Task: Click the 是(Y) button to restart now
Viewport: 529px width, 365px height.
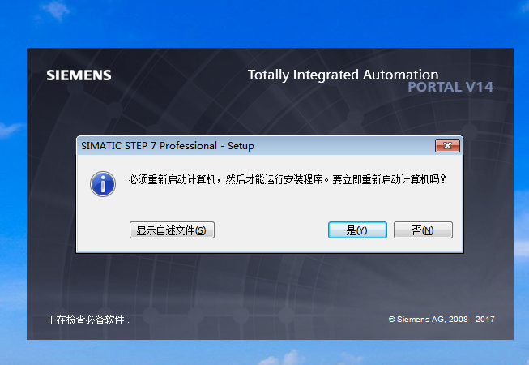Action: (x=356, y=230)
